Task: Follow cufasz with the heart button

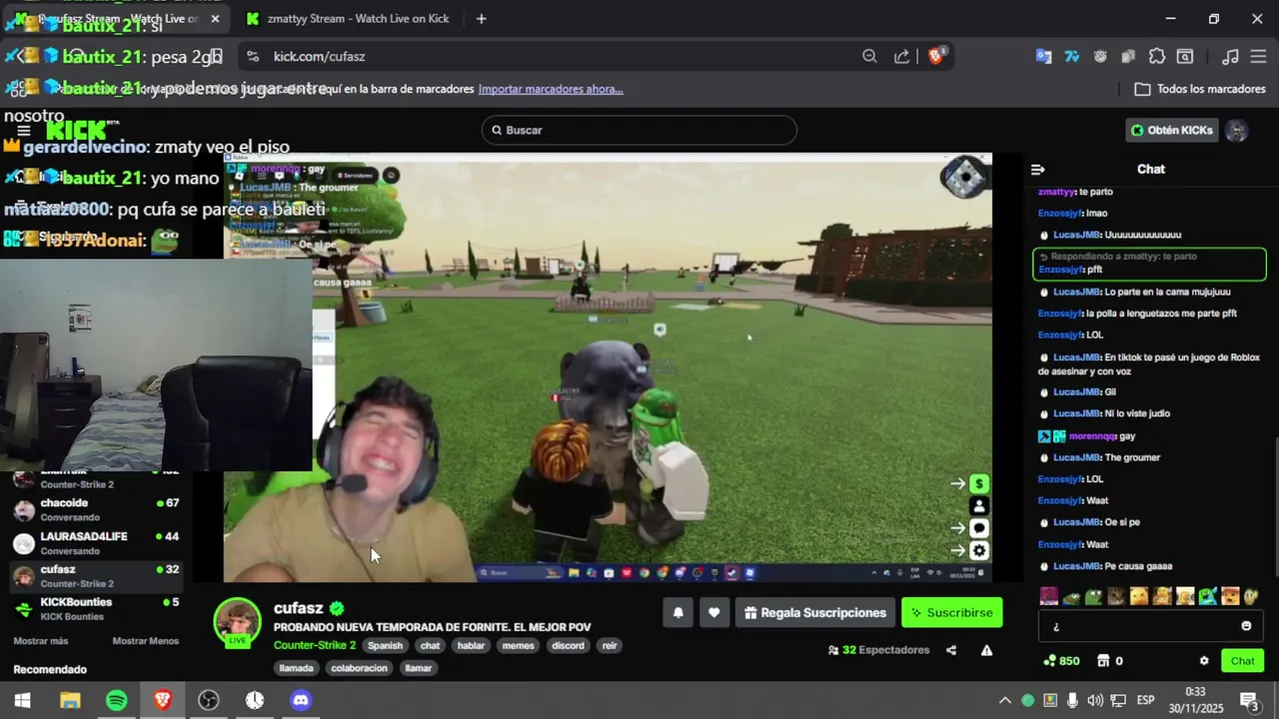Action: tap(713, 612)
